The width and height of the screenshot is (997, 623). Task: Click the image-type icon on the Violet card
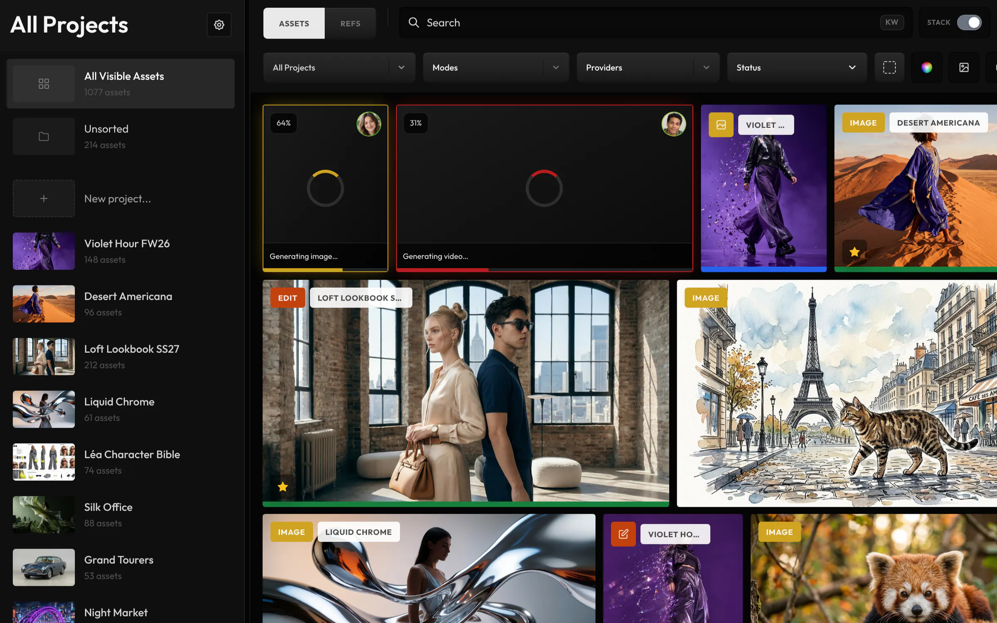click(x=721, y=125)
